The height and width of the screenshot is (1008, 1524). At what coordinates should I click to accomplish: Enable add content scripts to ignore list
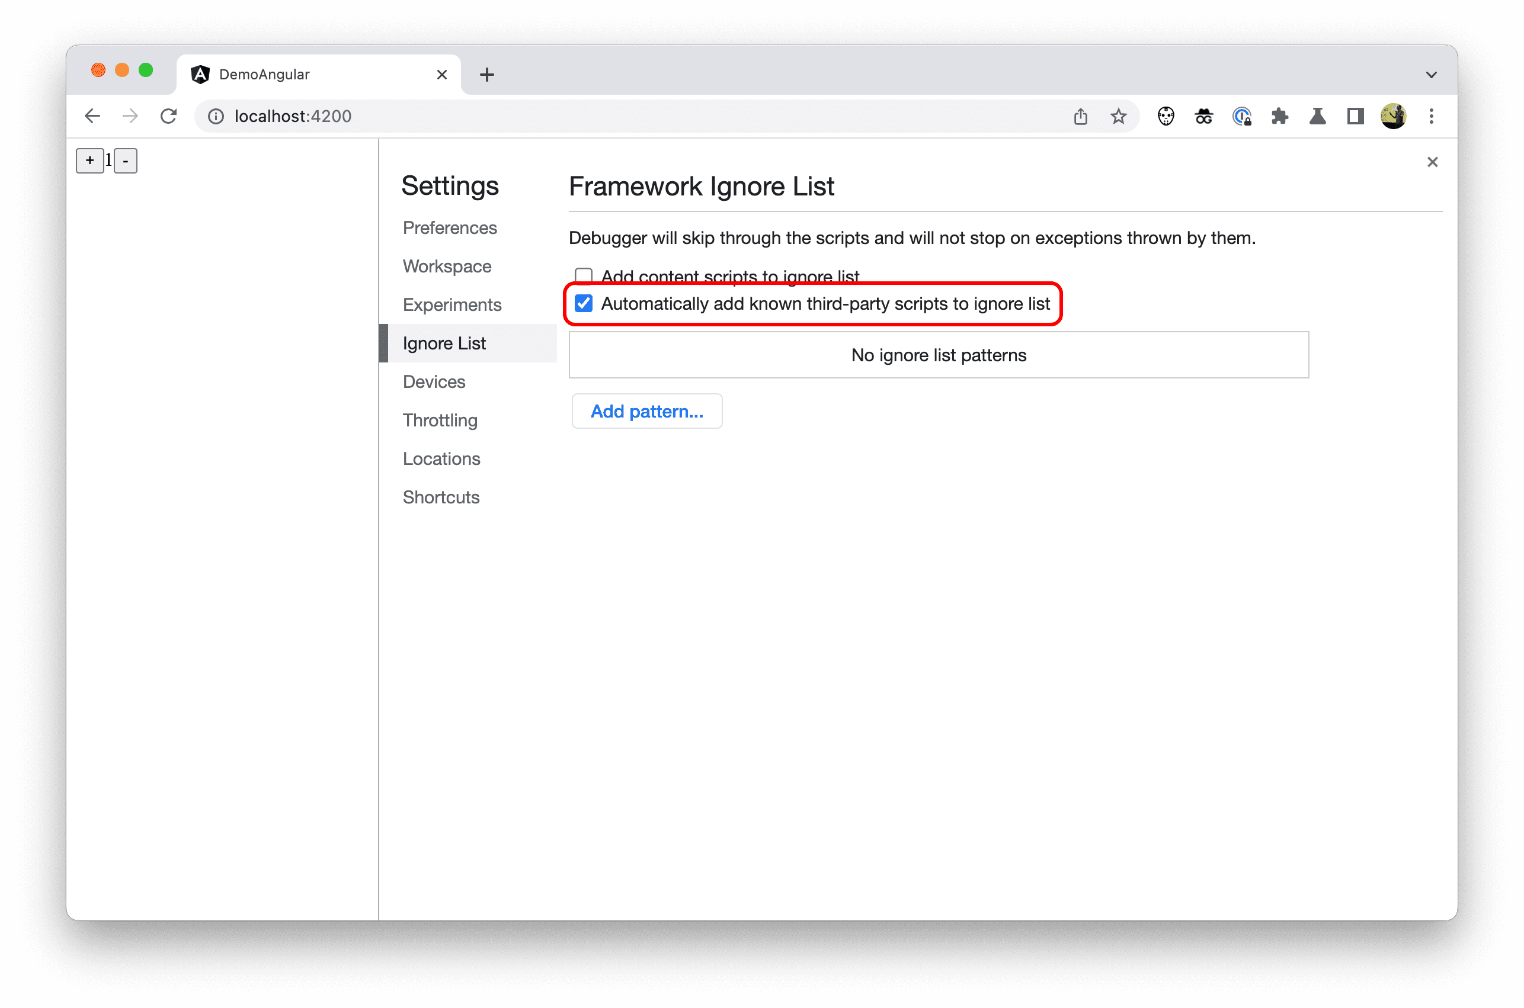coord(584,274)
